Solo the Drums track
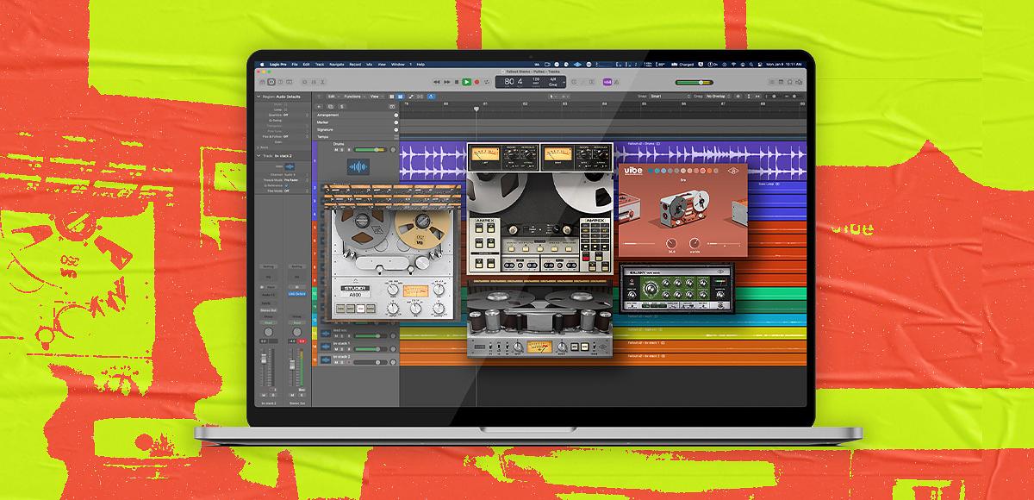The width and height of the screenshot is (1034, 500). click(x=342, y=150)
